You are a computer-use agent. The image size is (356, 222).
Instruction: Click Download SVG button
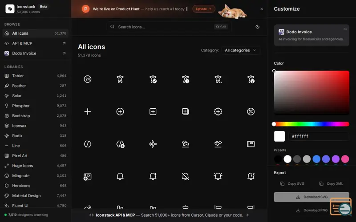pos(311,197)
